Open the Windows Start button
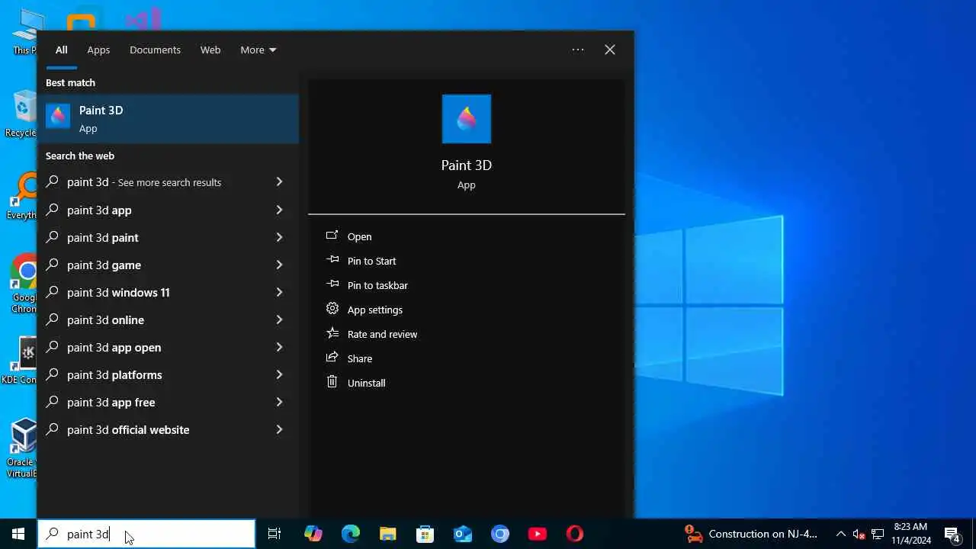Image resolution: width=976 pixels, height=549 pixels. coord(18,534)
